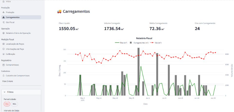Select the Mês periodicity option
Screen dimensions: 234x112
(15, 104)
